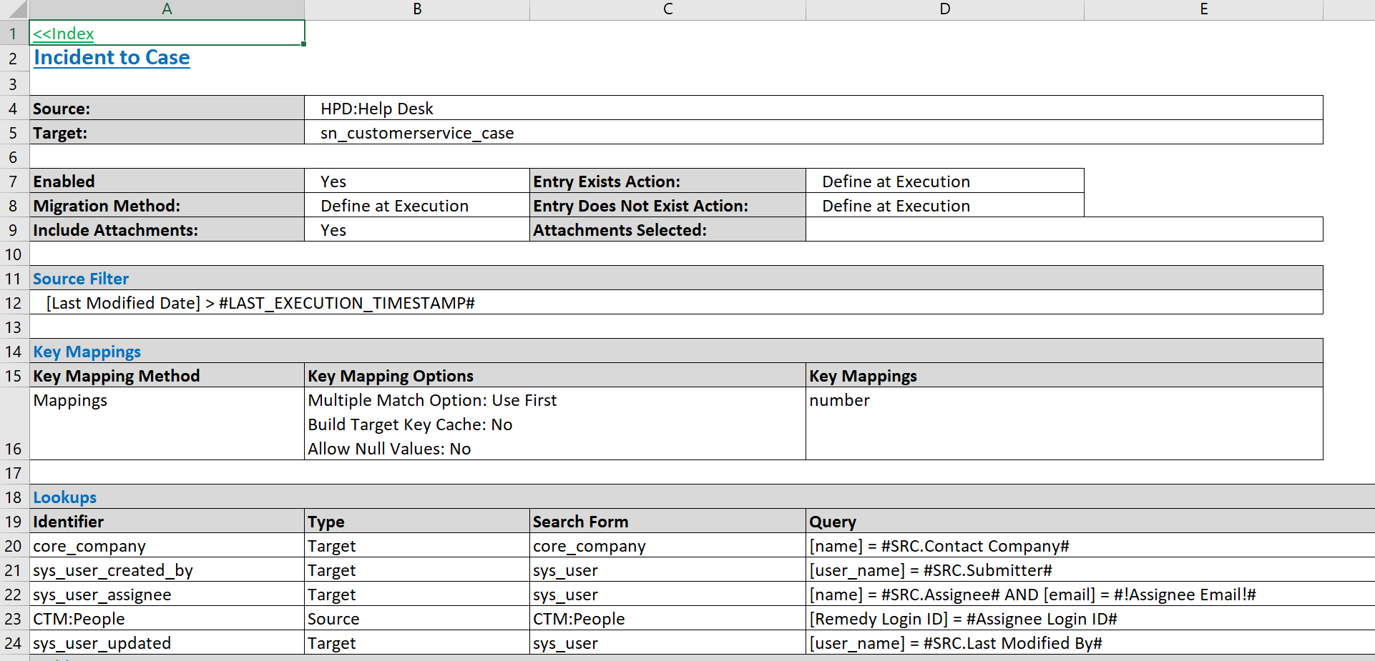
Task: Click the 'Yes' value beside Include Attachments
Action: coord(417,230)
